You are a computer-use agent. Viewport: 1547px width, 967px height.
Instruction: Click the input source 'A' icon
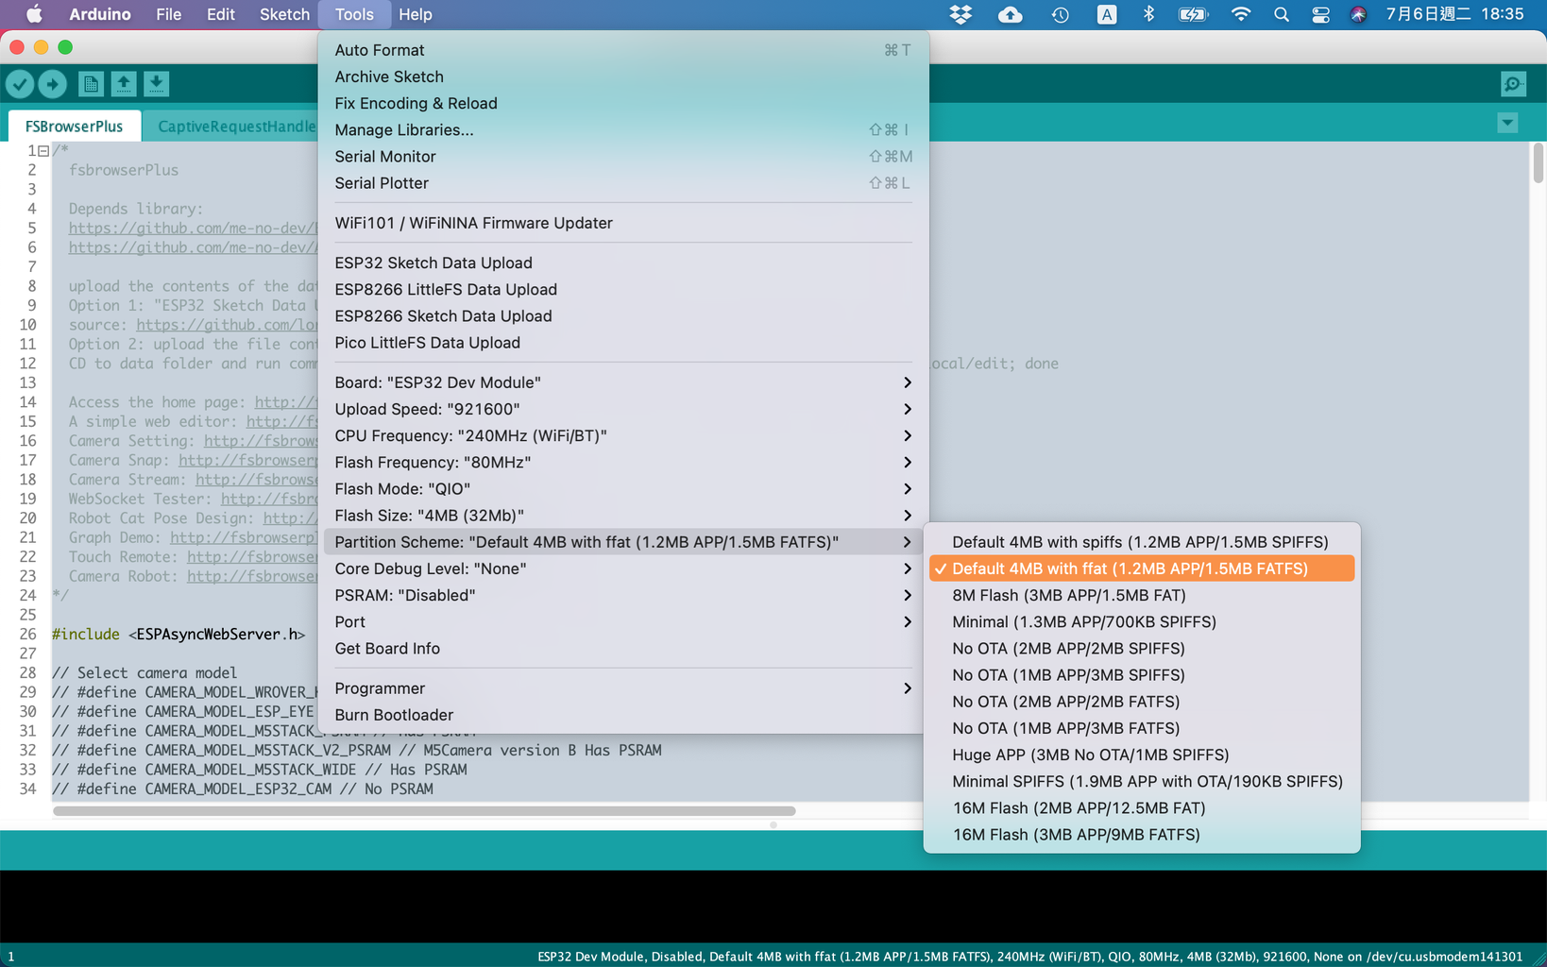click(x=1107, y=14)
